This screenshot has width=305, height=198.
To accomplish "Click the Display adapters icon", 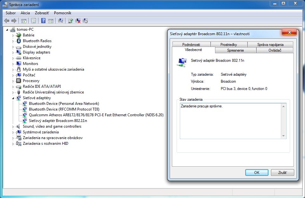I will [19, 52].
